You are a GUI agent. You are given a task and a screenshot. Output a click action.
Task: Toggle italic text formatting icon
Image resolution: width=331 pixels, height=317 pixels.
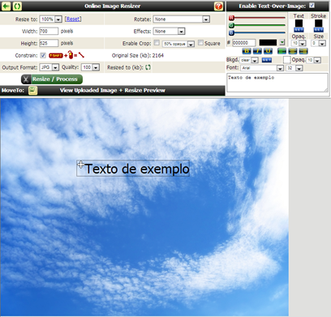257,51
